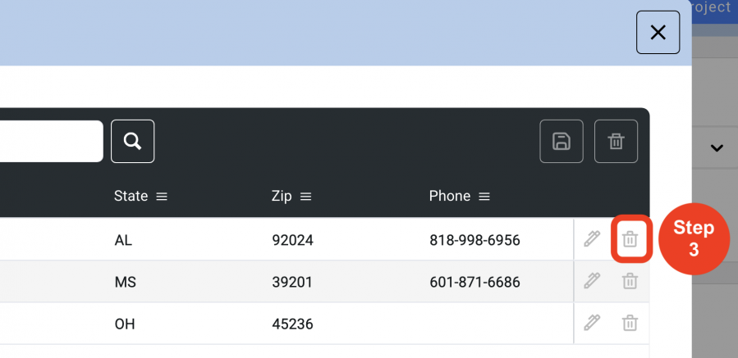Image resolution: width=738 pixels, height=358 pixels.
Task: Select the Zip column header
Action: coord(282,197)
